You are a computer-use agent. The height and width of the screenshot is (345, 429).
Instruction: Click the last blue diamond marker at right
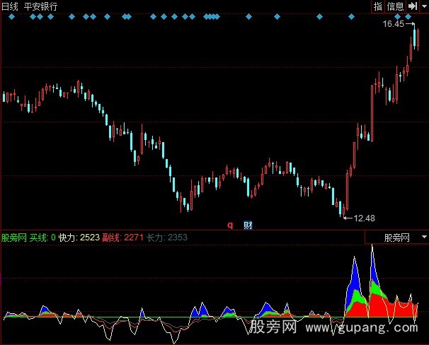pyautogui.click(x=408, y=16)
